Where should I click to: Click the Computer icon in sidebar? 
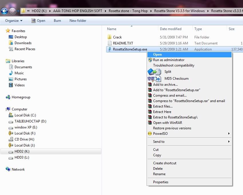[8, 109]
